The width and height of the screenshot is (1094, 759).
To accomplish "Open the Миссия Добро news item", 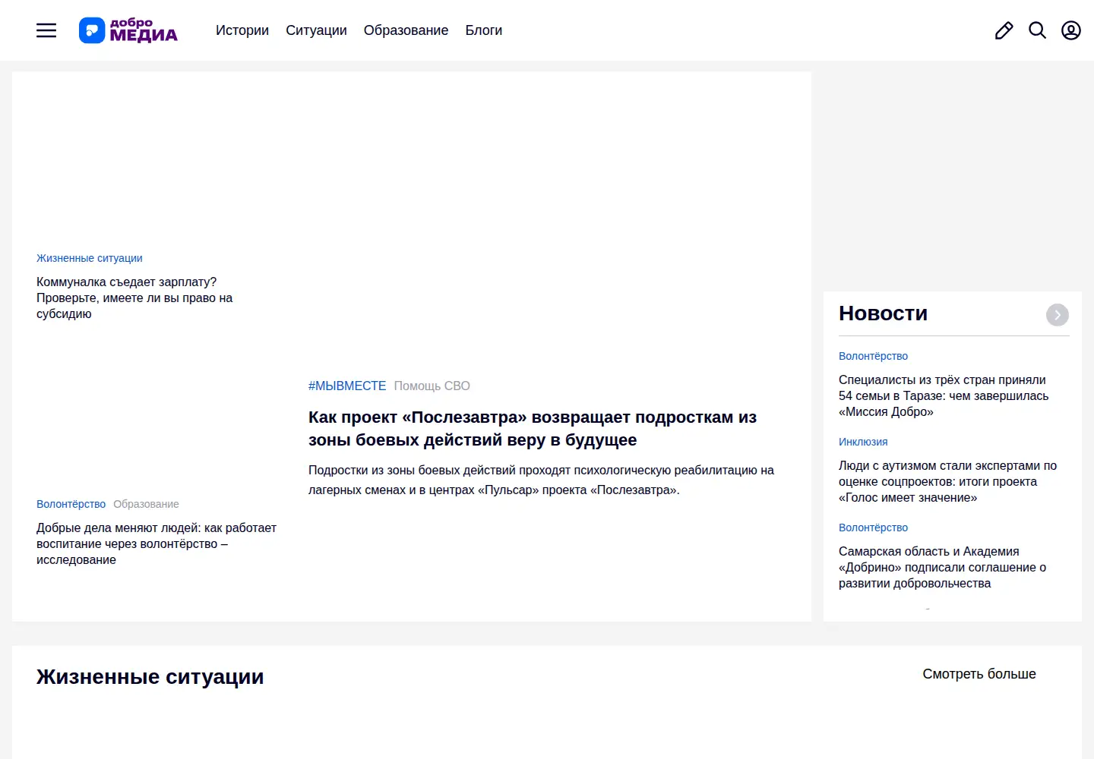I will tap(944, 395).
